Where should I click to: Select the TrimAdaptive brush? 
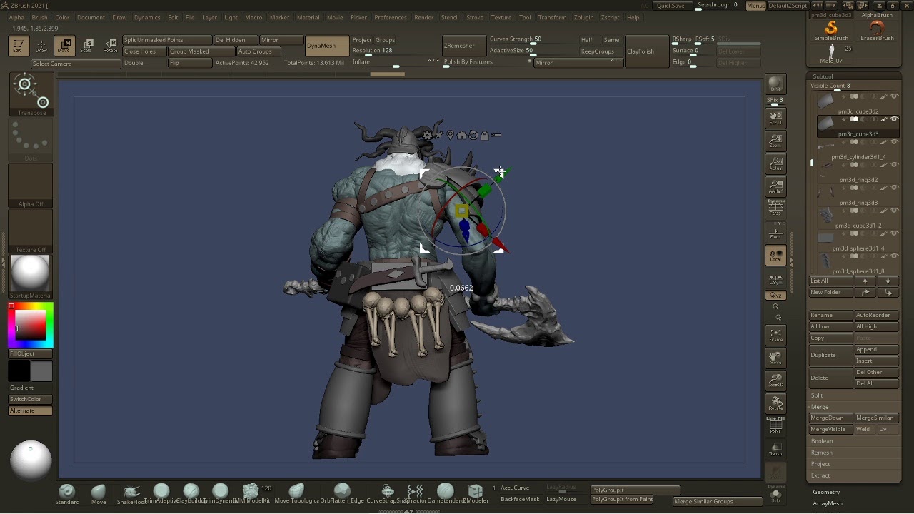(161, 493)
